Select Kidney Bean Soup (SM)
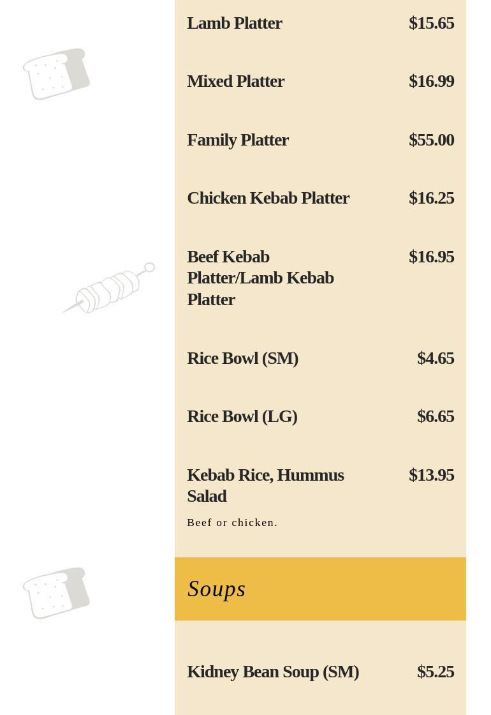The height and width of the screenshot is (715, 491). pos(273,672)
